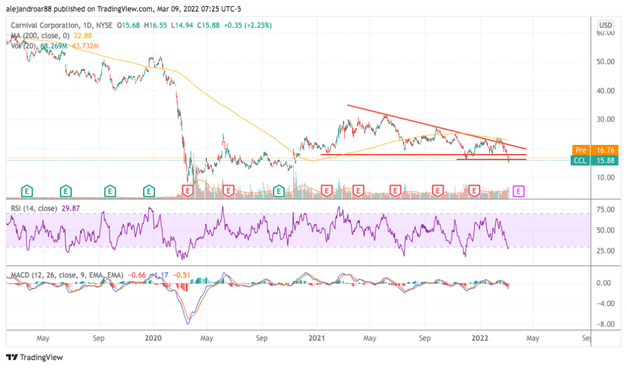The image size is (627, 368).
Task: Click the 2022 label on the time axis
Action: click(480, 338)
